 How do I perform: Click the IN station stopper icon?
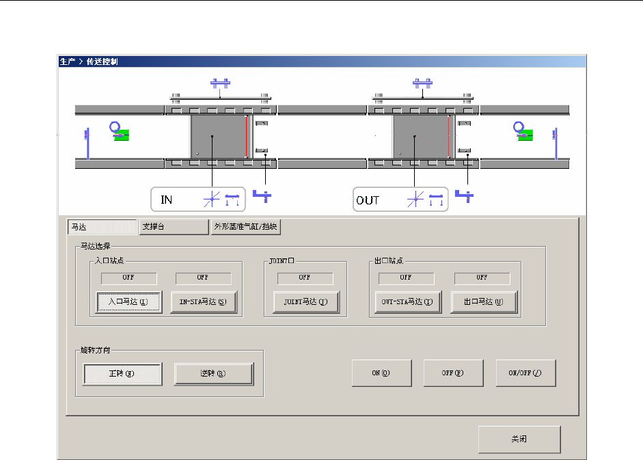(262, 195)
